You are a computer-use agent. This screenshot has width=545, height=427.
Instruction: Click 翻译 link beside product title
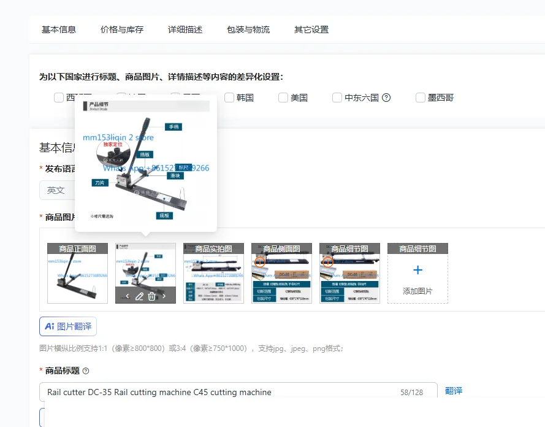(x=454, y=390)
